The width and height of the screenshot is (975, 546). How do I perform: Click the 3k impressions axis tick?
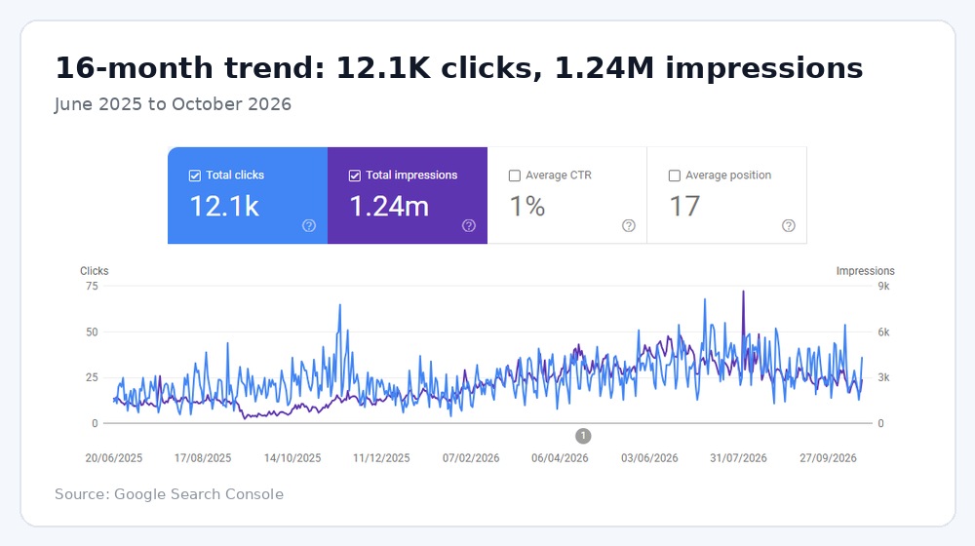pyautogui.click(x=883, y=377)
